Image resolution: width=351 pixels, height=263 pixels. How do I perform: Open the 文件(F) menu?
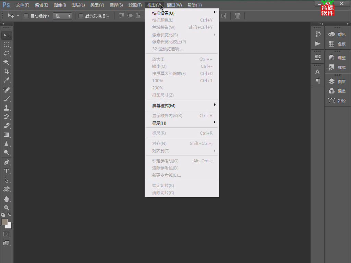click(23, 5)
